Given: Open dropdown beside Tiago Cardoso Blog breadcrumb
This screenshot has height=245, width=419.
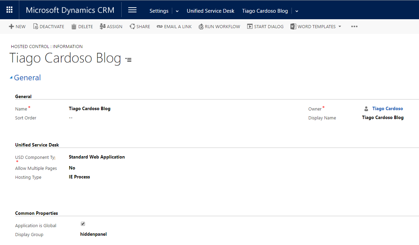Looking at the screenshot, I should [x=297, y=11].
